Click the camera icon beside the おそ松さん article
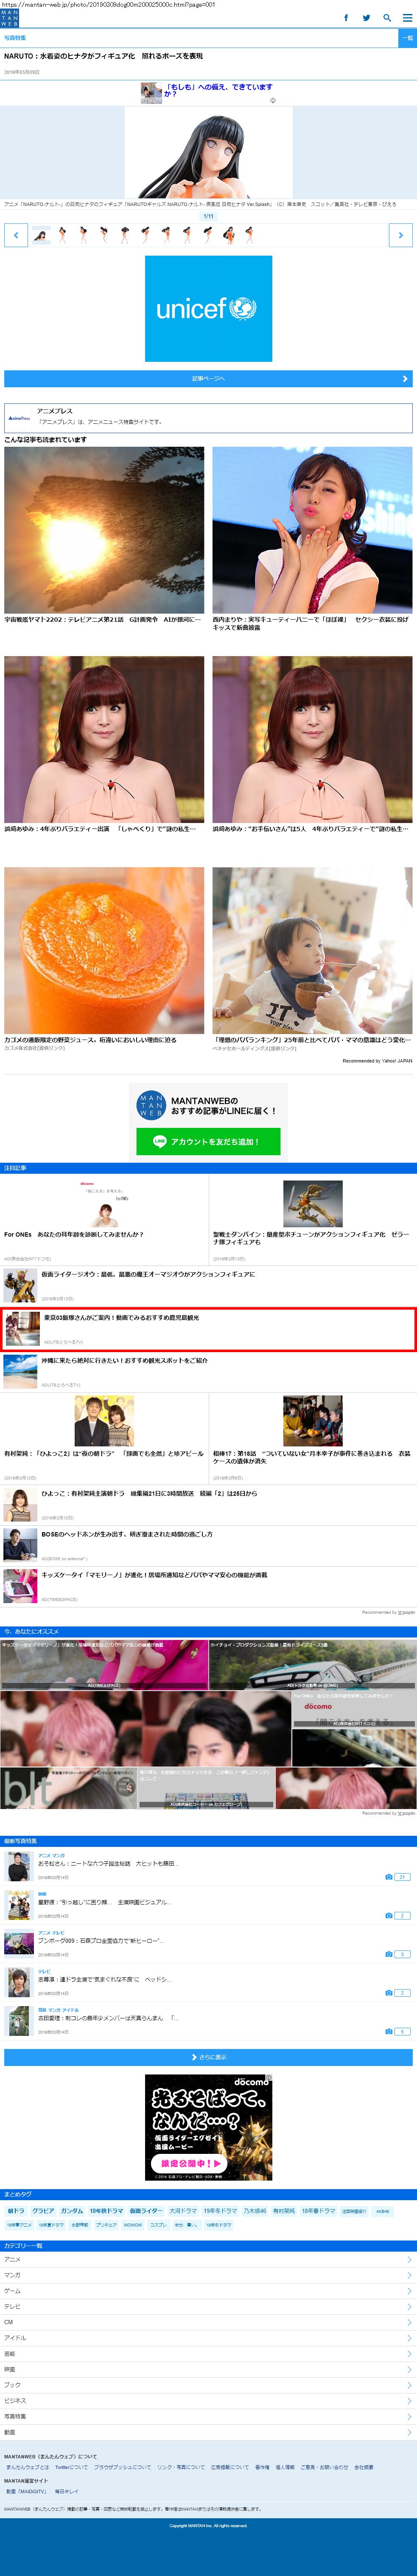Viewport: 417px width, 2576px height. [388, 1877]
